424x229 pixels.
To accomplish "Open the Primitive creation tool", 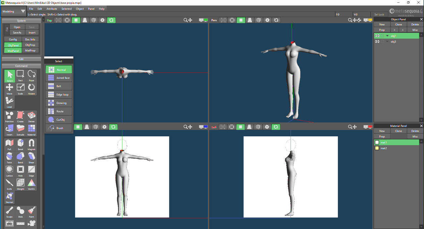I will point(10,117).
